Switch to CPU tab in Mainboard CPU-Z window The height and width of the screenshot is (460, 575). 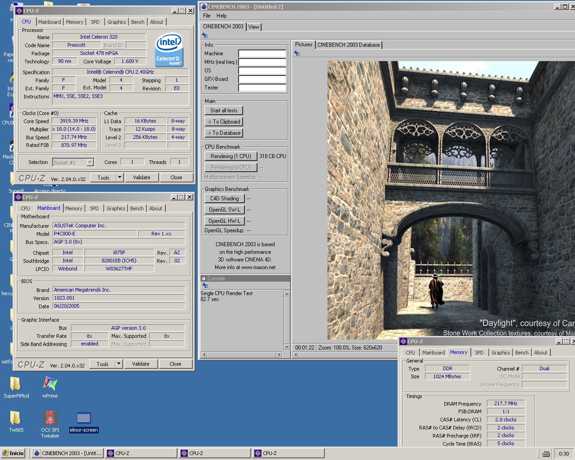click(x=26, y=208)
